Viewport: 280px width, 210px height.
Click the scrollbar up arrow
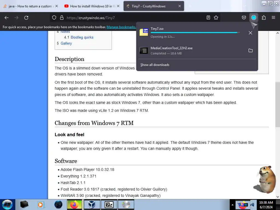[x=277, y=33]
